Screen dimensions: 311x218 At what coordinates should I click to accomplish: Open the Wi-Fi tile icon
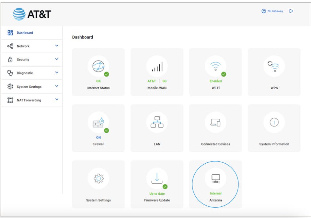[x=215, y=66]
